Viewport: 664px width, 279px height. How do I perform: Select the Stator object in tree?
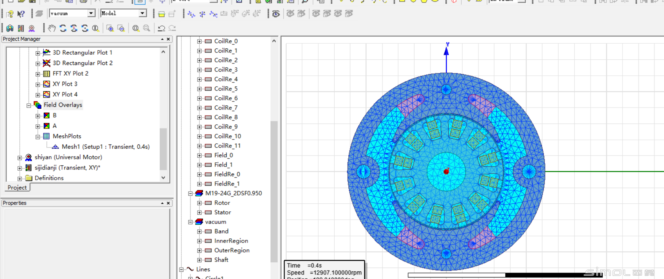coord(222,212)
